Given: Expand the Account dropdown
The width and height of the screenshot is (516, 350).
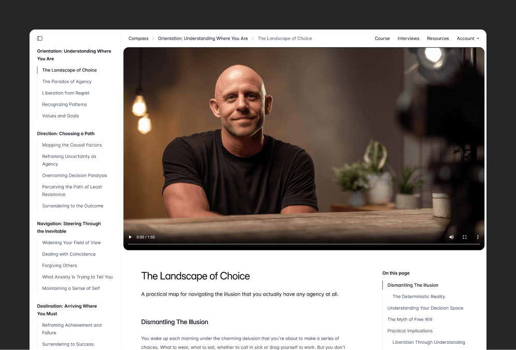Looking at the screenshot, I should (x=468, y=38).
